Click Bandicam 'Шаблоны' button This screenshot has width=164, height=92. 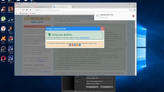(107, 87)
